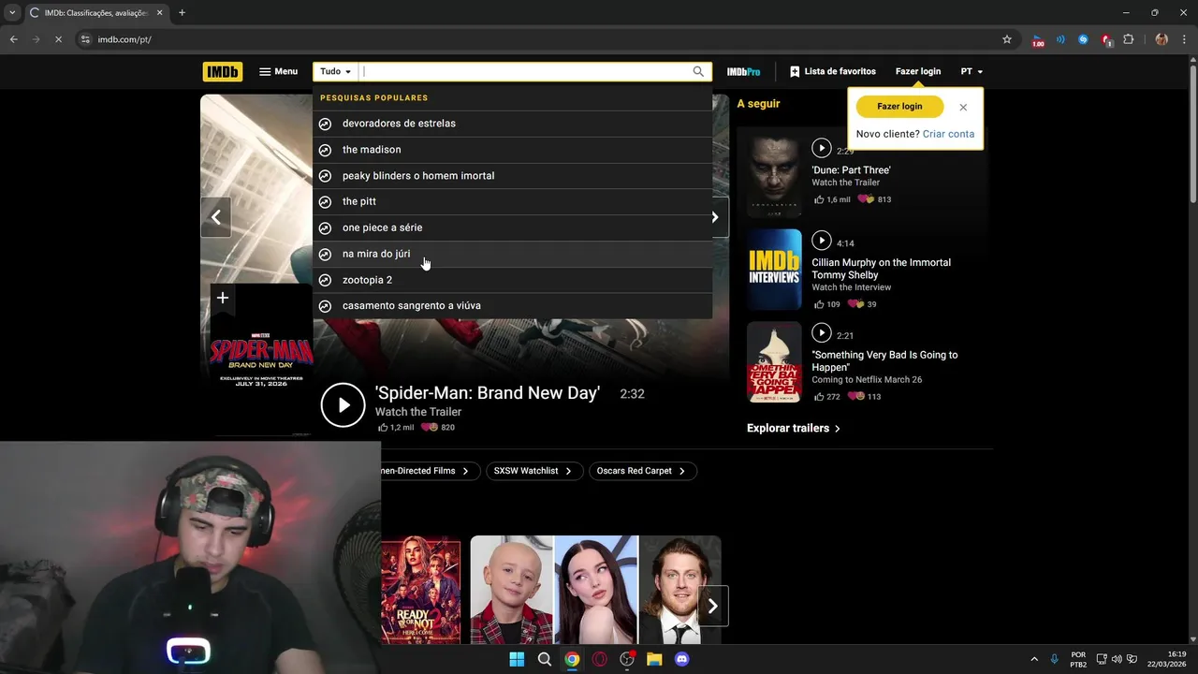This screenshot has height=674, width=1198.
Task: Click the Criar conta link
Action: [x=948, y=134]
